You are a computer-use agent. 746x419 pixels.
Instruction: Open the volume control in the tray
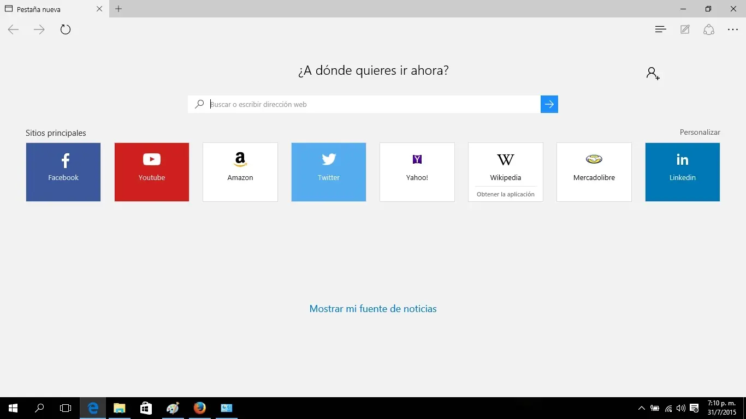[x=680, y=408]
